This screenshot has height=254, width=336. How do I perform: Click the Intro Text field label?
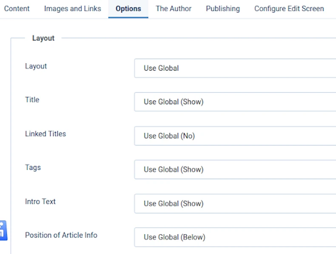(x=40, y=202)
